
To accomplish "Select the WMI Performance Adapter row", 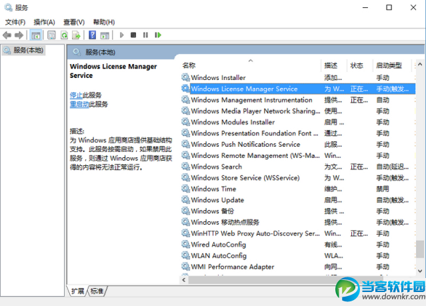I will coord(298,267).
